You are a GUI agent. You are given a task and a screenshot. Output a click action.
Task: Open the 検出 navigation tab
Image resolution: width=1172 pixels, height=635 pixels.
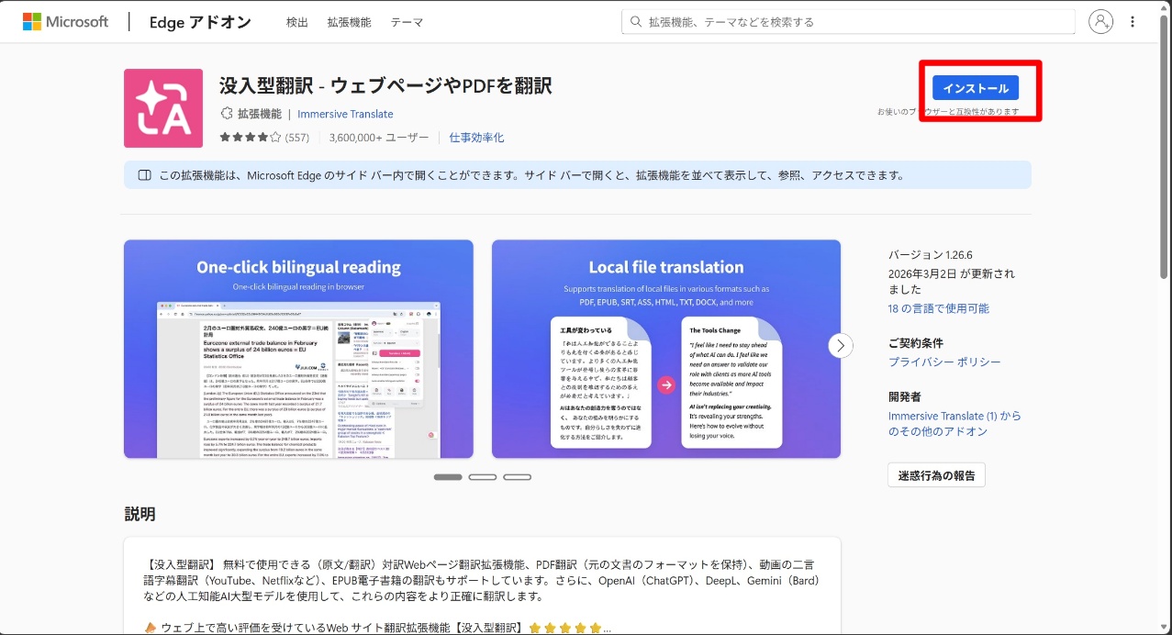tap(297, 22)
